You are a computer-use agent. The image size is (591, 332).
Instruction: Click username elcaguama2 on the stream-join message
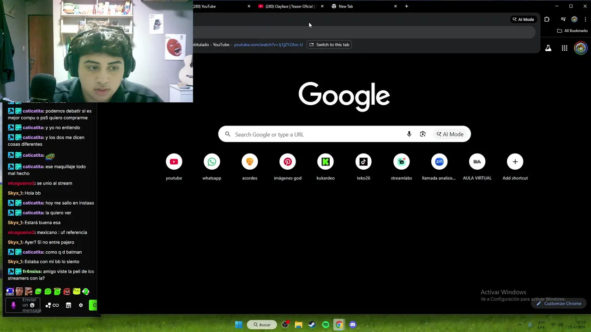[21, 183]
